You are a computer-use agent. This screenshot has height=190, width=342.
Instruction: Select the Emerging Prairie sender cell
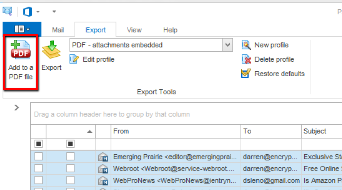click(x=176, y=157)
